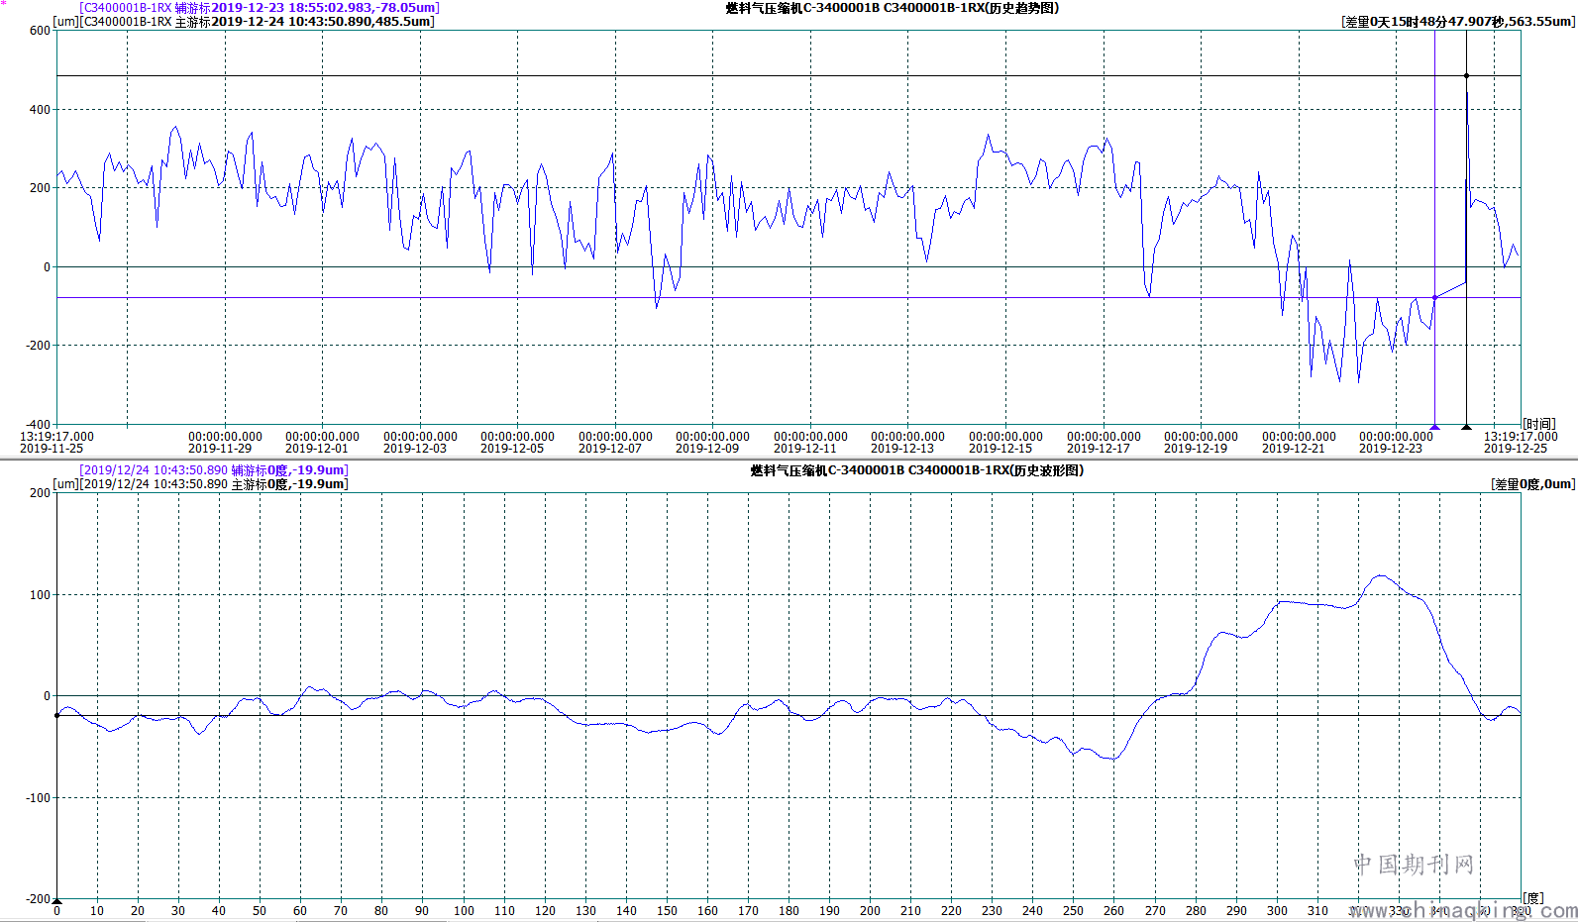Click the 2019-12-15 date label
This screenshot has height=922, width=1578.
(x=1000, y=449)
